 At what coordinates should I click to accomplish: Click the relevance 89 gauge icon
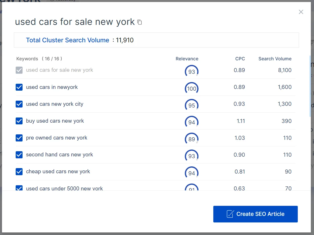point(192,139)
